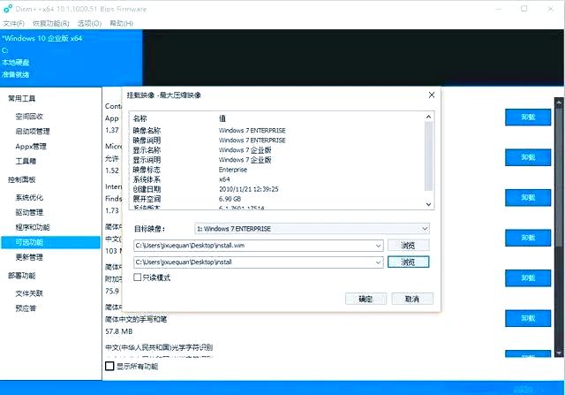Expand the 目标映像 dropdown
Screen dimensions: 565x395
pyautogui.click(x=425, y=229)
